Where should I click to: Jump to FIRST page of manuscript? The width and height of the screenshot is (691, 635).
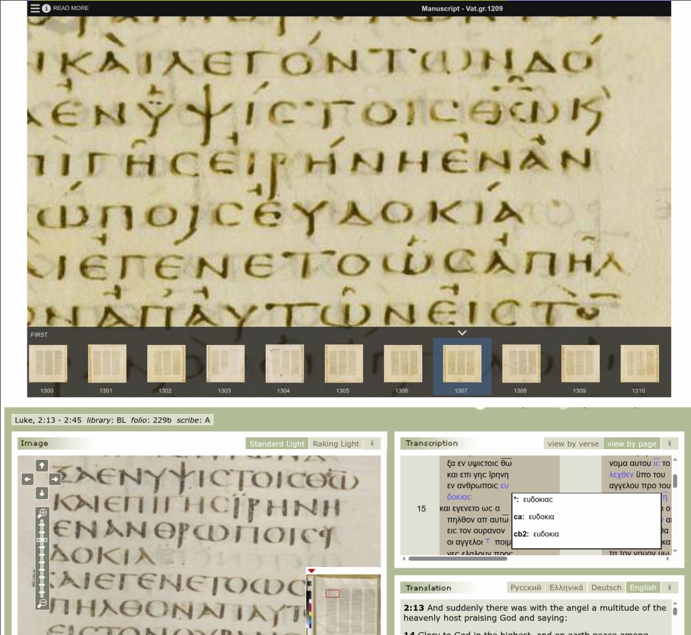point(39,335)
